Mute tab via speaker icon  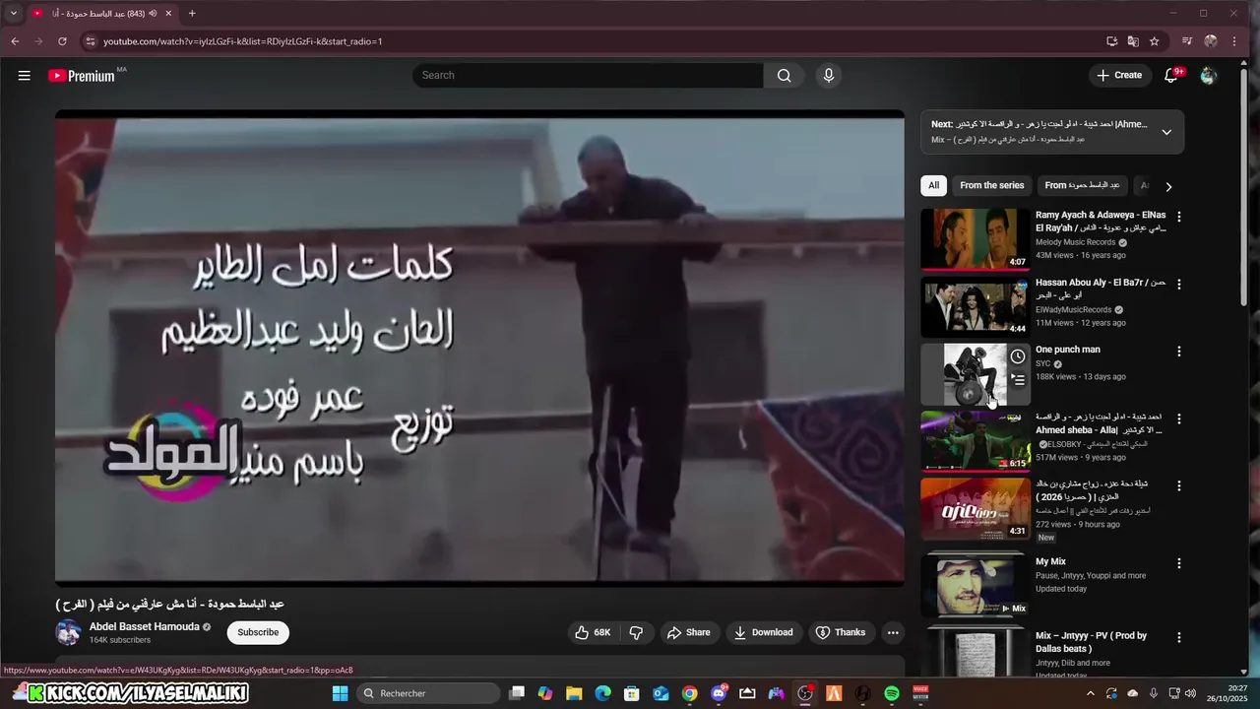pos(153,14)
